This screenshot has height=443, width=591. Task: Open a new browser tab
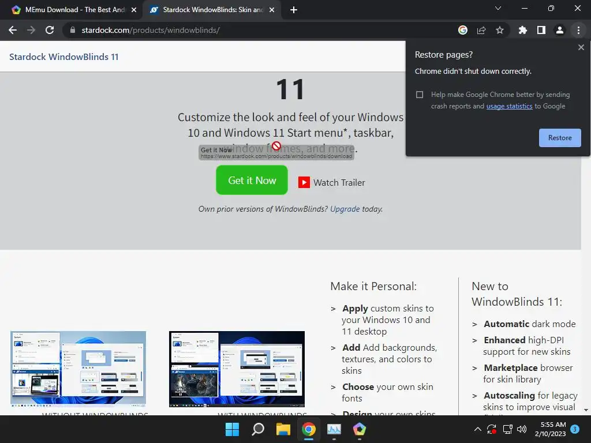[294, 10]
